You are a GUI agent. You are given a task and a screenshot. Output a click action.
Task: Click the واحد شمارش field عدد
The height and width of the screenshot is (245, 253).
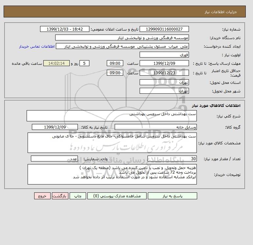pos(54,159)
